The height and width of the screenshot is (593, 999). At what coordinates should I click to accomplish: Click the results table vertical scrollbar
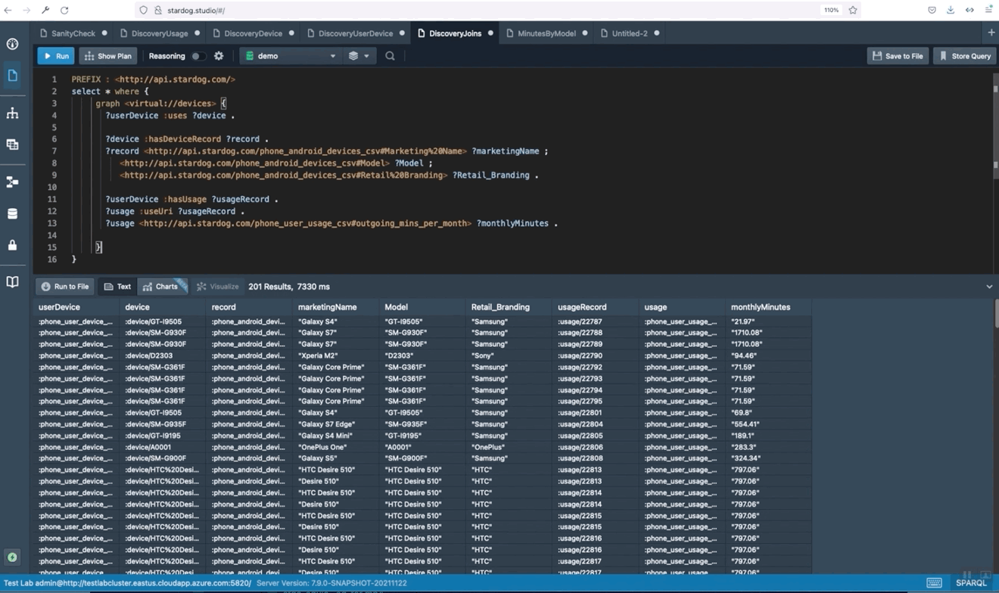point(995,314)
